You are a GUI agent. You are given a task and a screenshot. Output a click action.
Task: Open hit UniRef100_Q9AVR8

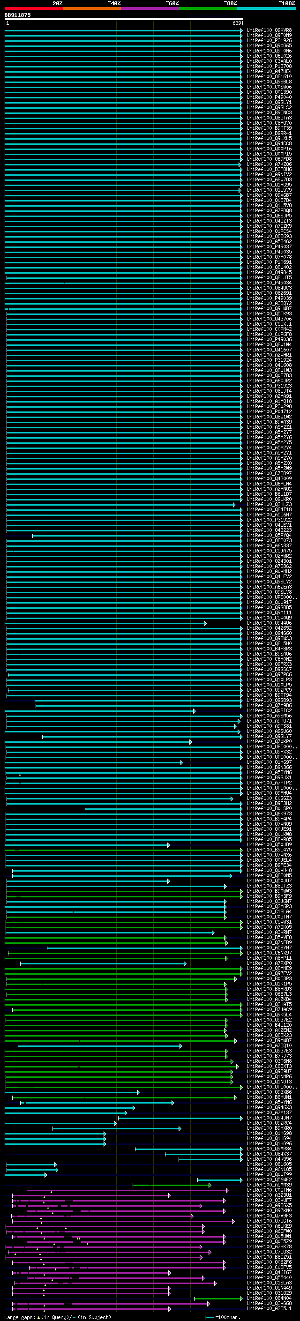(269, 30)
